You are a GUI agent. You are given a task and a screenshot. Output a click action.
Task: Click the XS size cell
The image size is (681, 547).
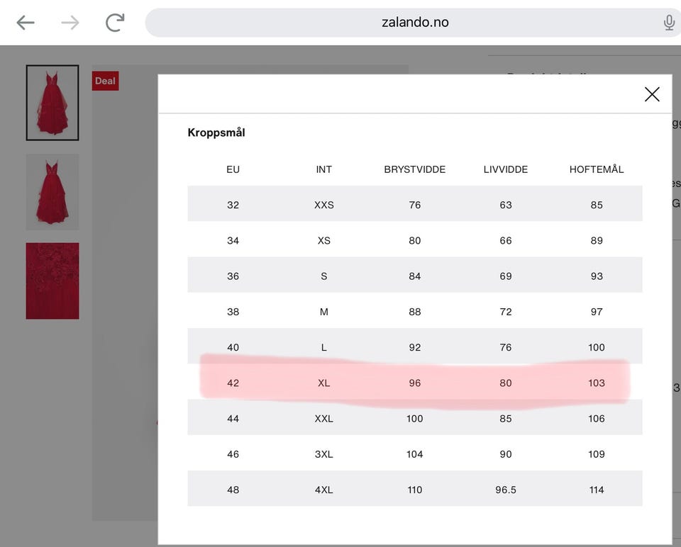click(x=324, y=240)
